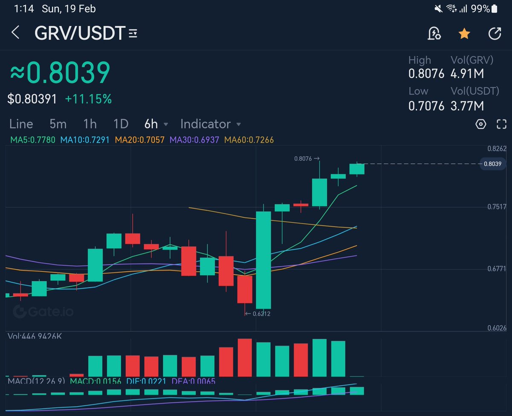This screenshot has width=512, height=416.
Task: Tap the back arrow
Action: click(15, 33)
